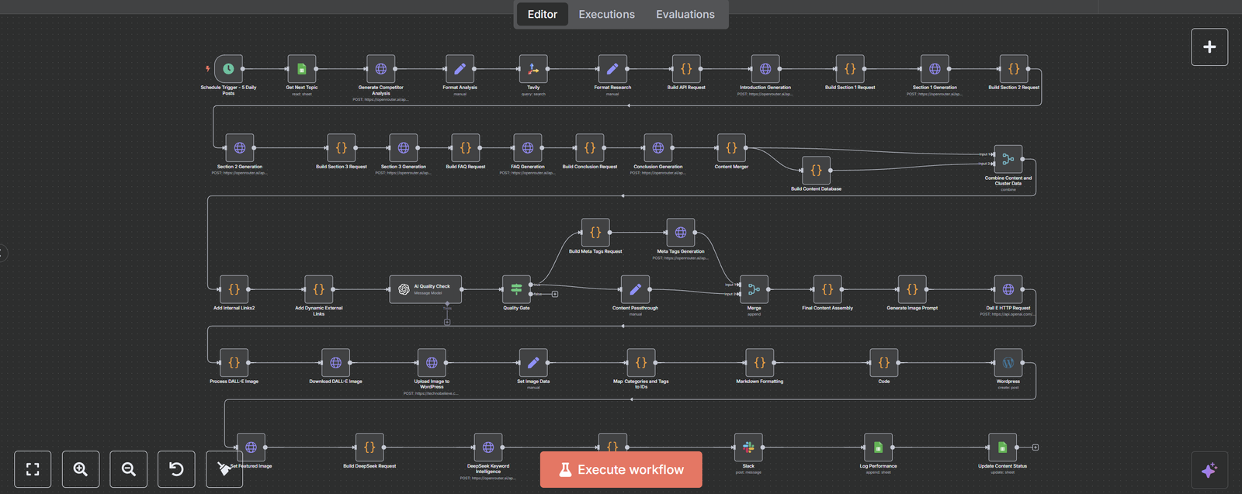The height and width of the screenshot is (494, 1242).
Task: Open the AI assistant sparkle button
Action: (1209, 470)
